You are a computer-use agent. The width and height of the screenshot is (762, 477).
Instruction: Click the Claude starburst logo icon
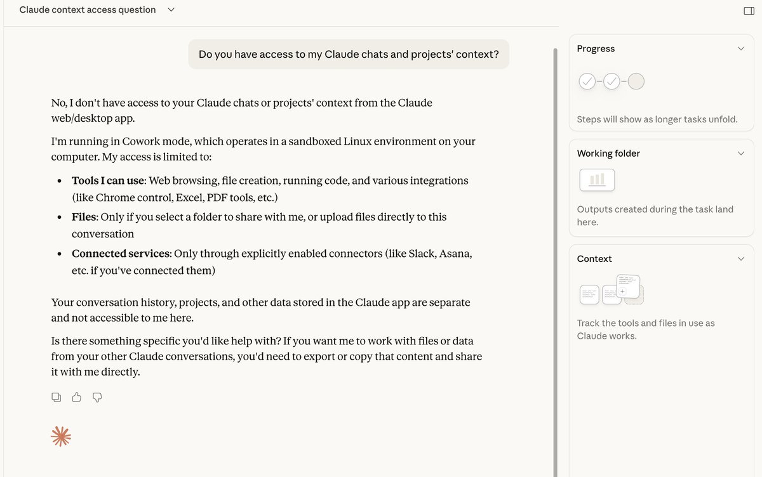point(61,436)
